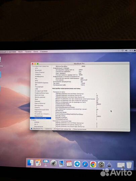Select Графика/Мониторы in sidebar
This screenshot has width=136, height=181.
[42, 93]
